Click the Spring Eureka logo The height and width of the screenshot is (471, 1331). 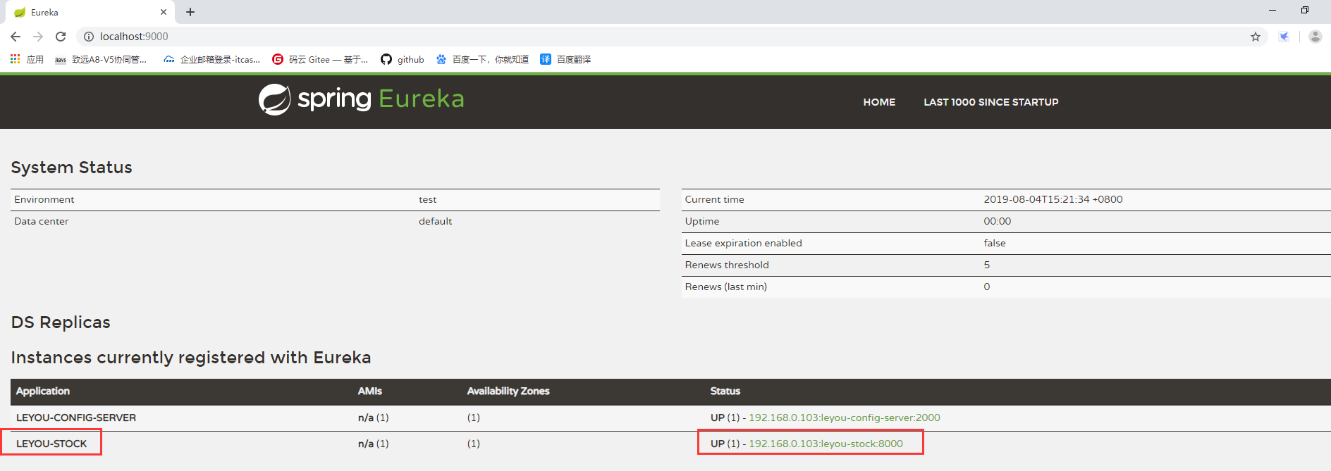tap(361, 99)
